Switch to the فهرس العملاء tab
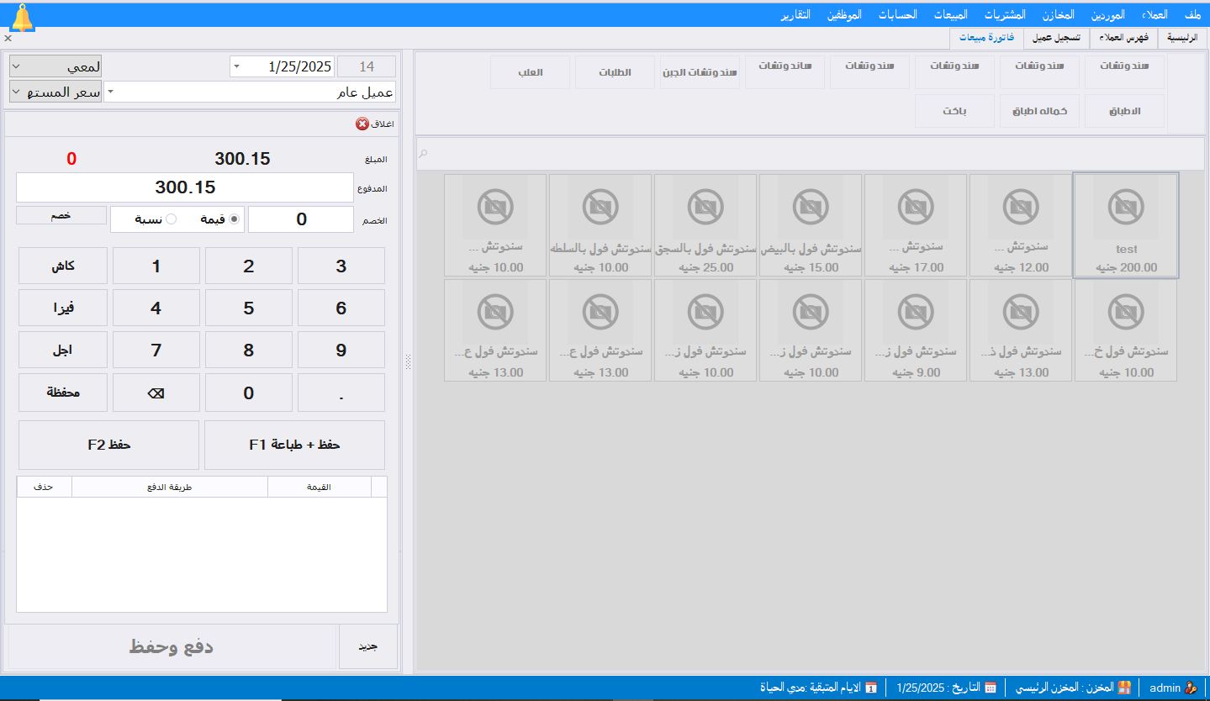 tap(1124, 38)
